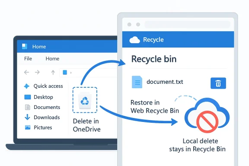Image resolution: width=249 pixels, height=166 pixels.
Task: Click the Home title bar text
Action: point(39,47)
